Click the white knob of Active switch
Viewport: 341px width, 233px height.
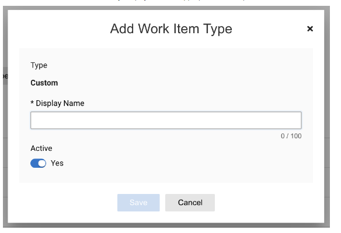click(x=42, y=163)
